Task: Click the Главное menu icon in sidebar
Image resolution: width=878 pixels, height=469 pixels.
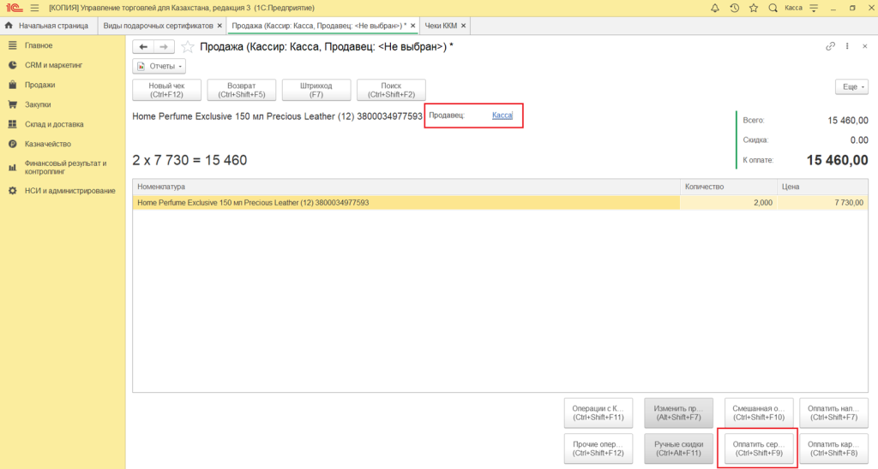Action: tap(12, 45)
